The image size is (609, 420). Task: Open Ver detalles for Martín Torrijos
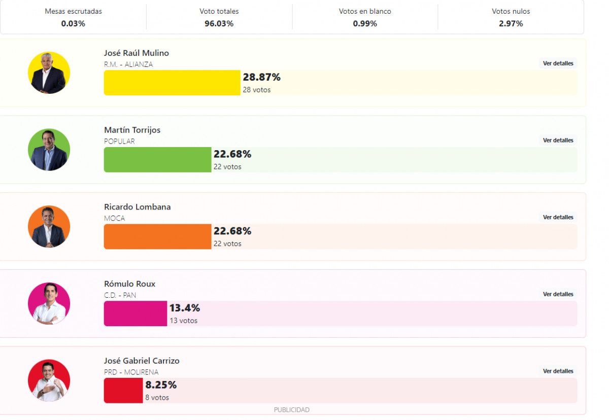click(558, 141)
